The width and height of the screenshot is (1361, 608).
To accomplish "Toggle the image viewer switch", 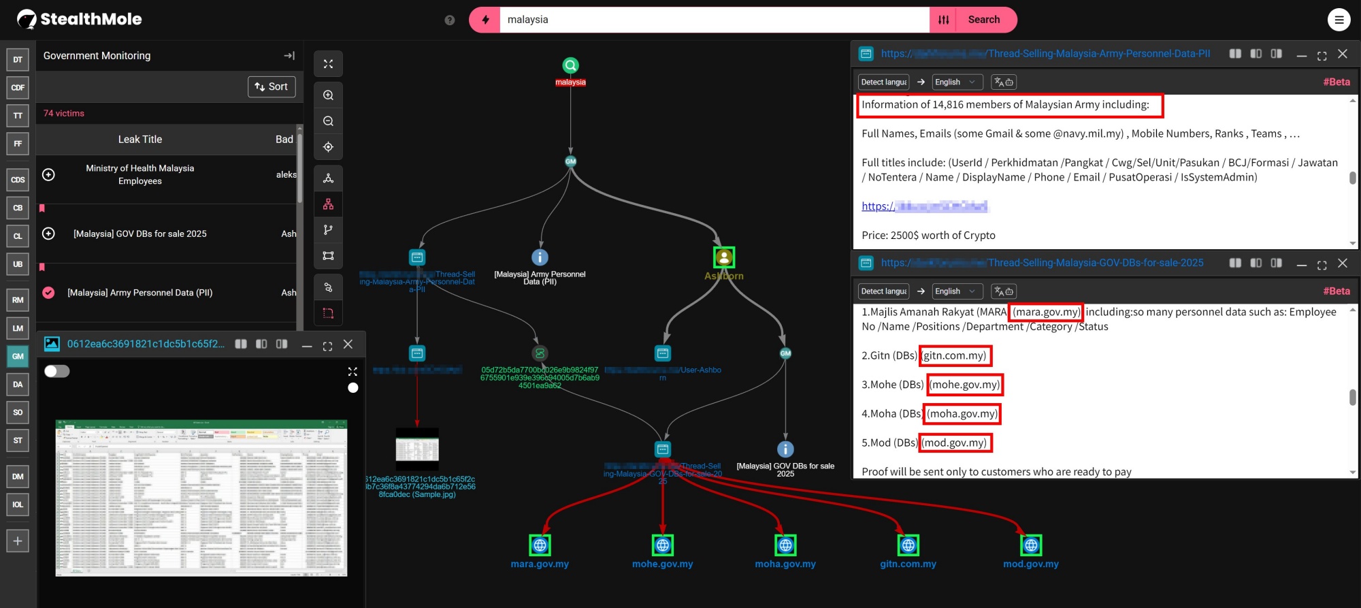I will (x=57, y=371).
